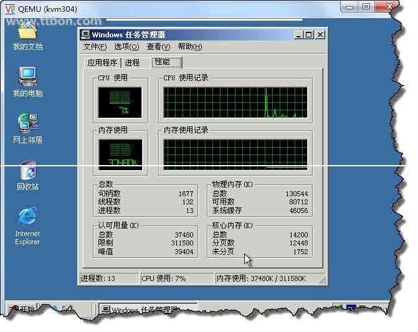Viewport: 418px width, 332px height.
Task: Click the 峰值 value 39404
Action: pos(184,252)
